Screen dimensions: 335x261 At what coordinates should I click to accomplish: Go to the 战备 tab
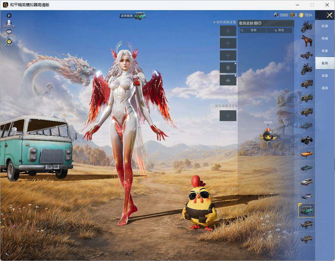click(325, 76)
